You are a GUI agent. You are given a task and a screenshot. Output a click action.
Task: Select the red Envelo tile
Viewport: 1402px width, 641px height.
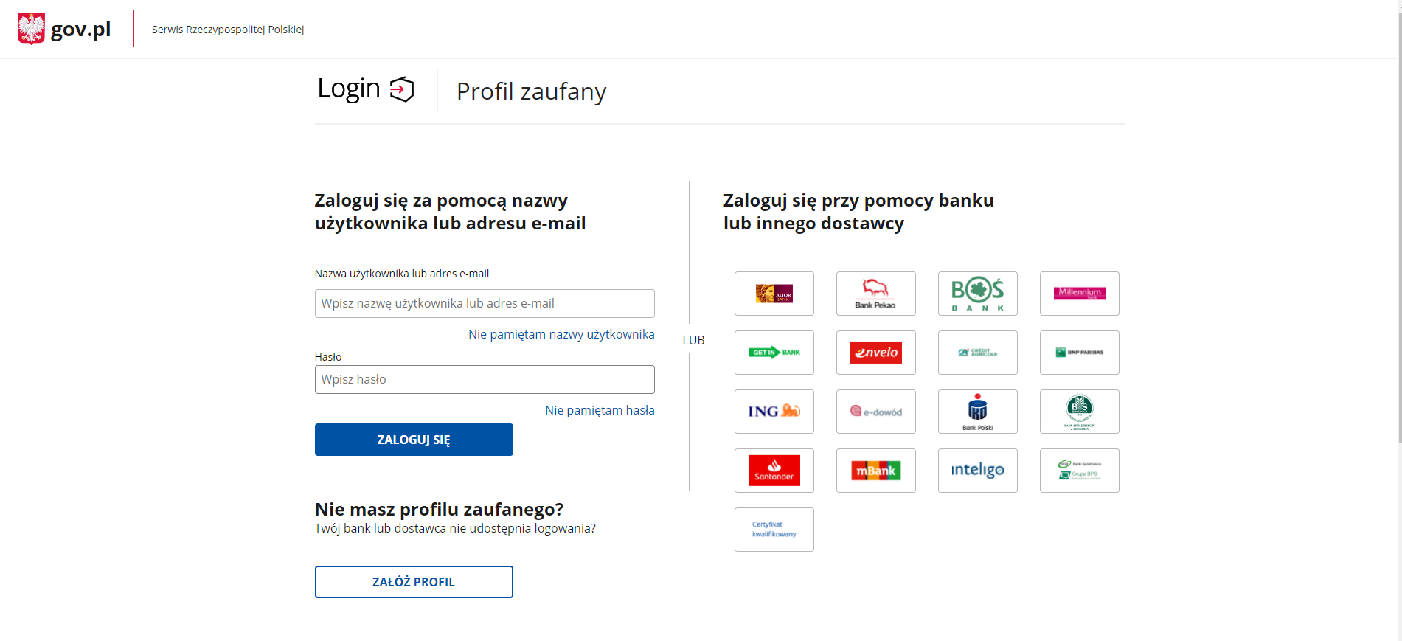pos(875,353)
